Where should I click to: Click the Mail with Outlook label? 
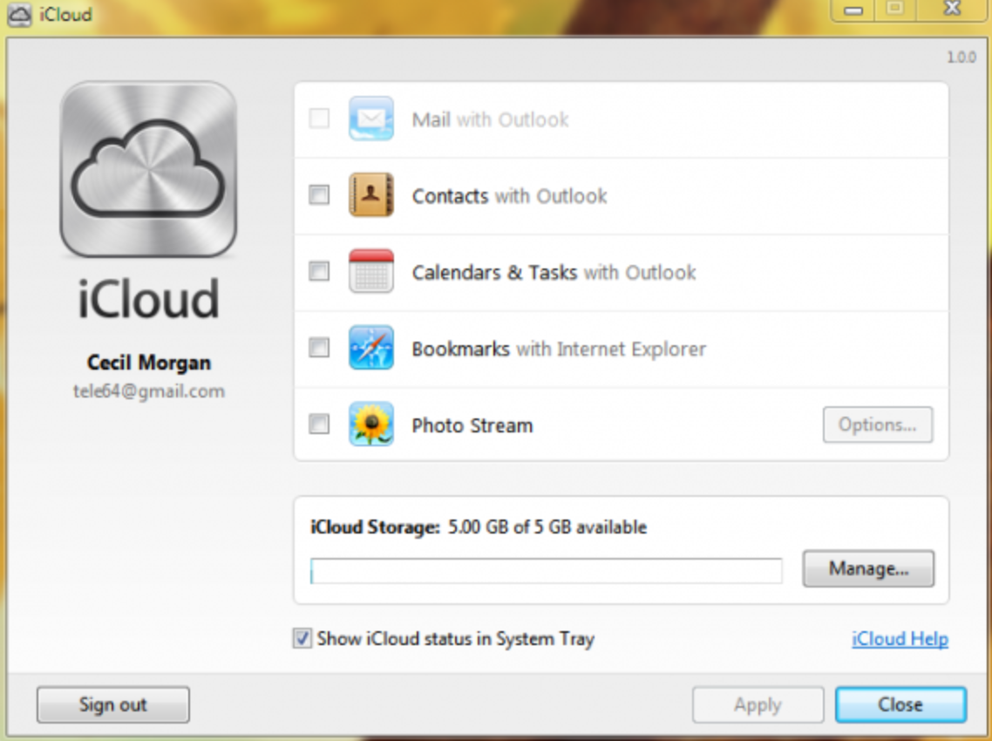click(490, 119)
